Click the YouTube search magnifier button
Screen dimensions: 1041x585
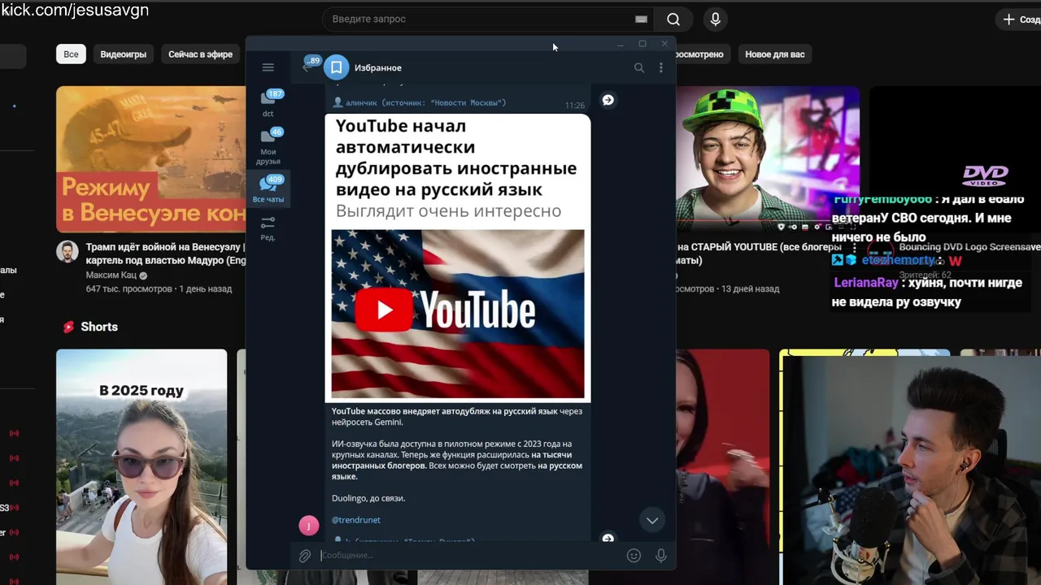click(673, 19)
